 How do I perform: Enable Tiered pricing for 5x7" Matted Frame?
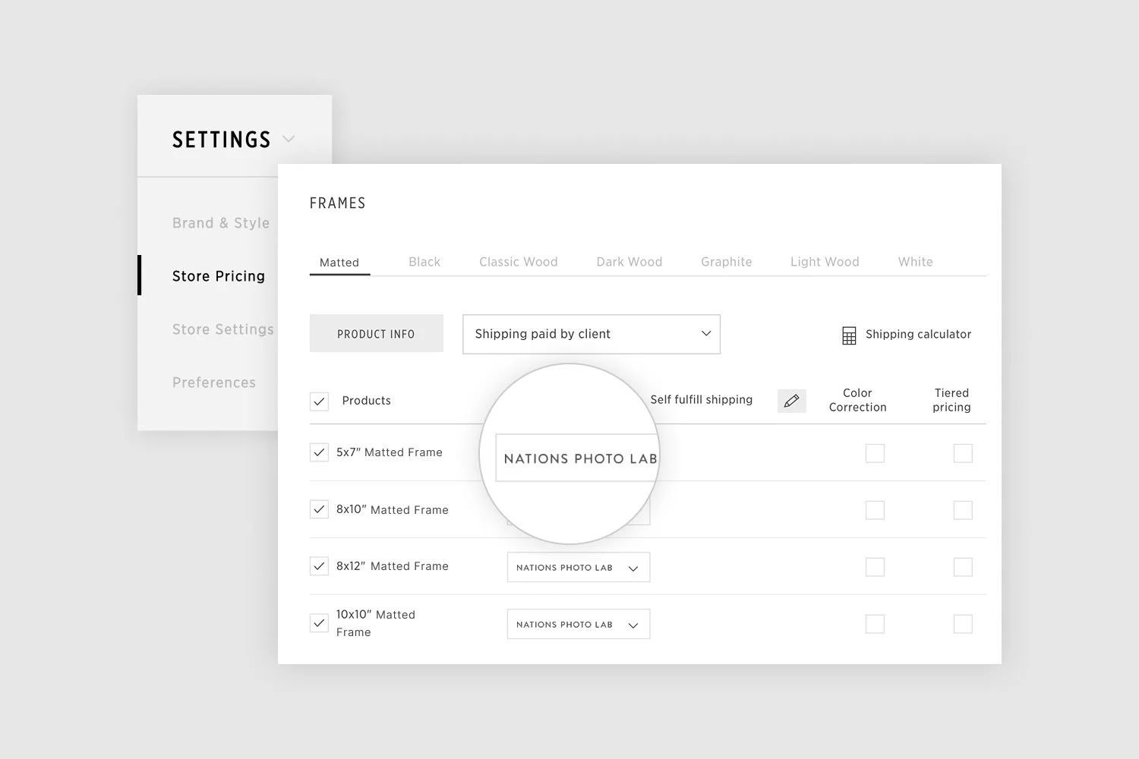pyautogui.click(x=963, y=453)
